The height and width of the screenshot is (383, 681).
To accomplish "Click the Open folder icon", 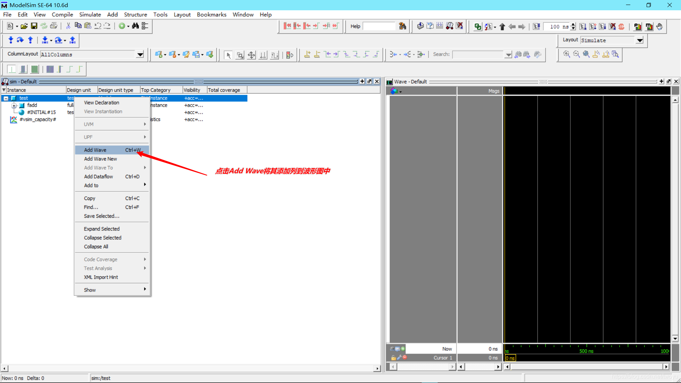I will [x=24, y=26].
